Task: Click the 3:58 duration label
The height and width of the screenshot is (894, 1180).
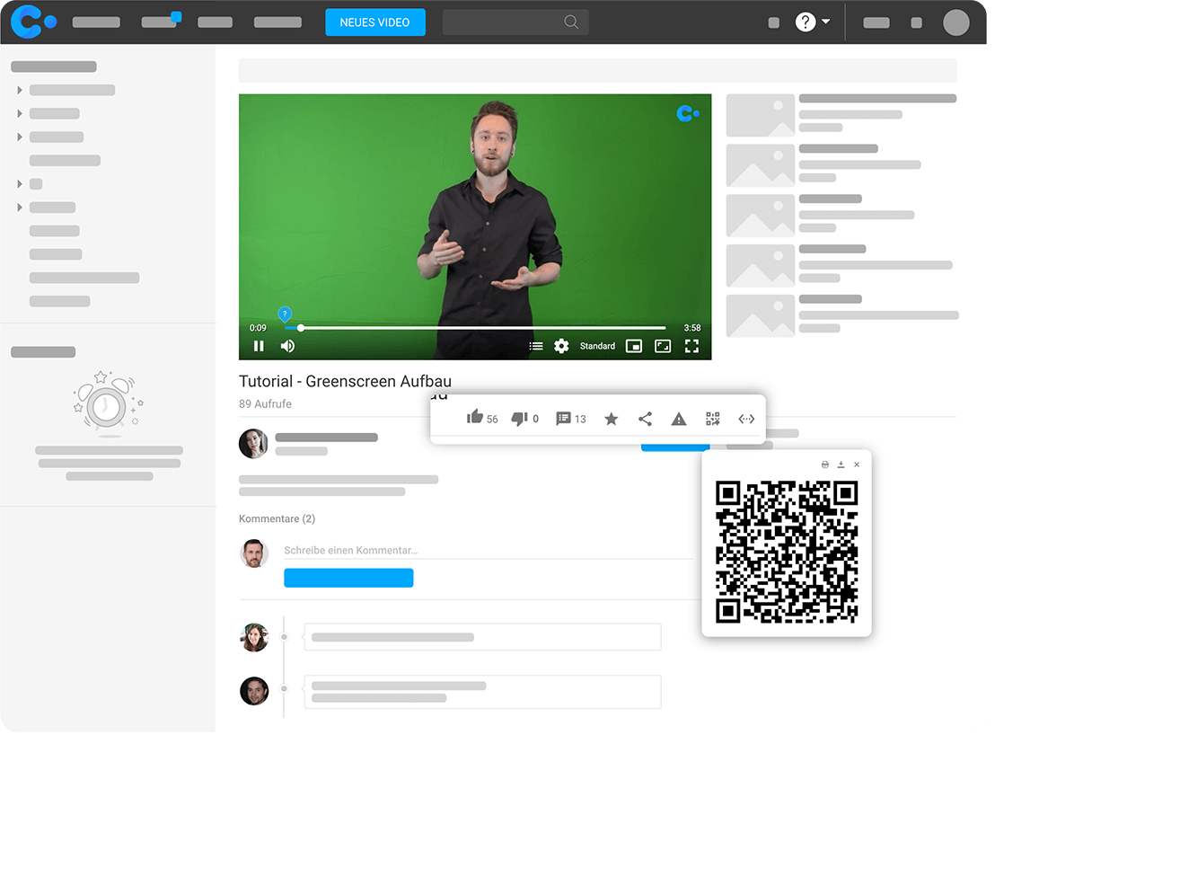Action: point(692,328)
